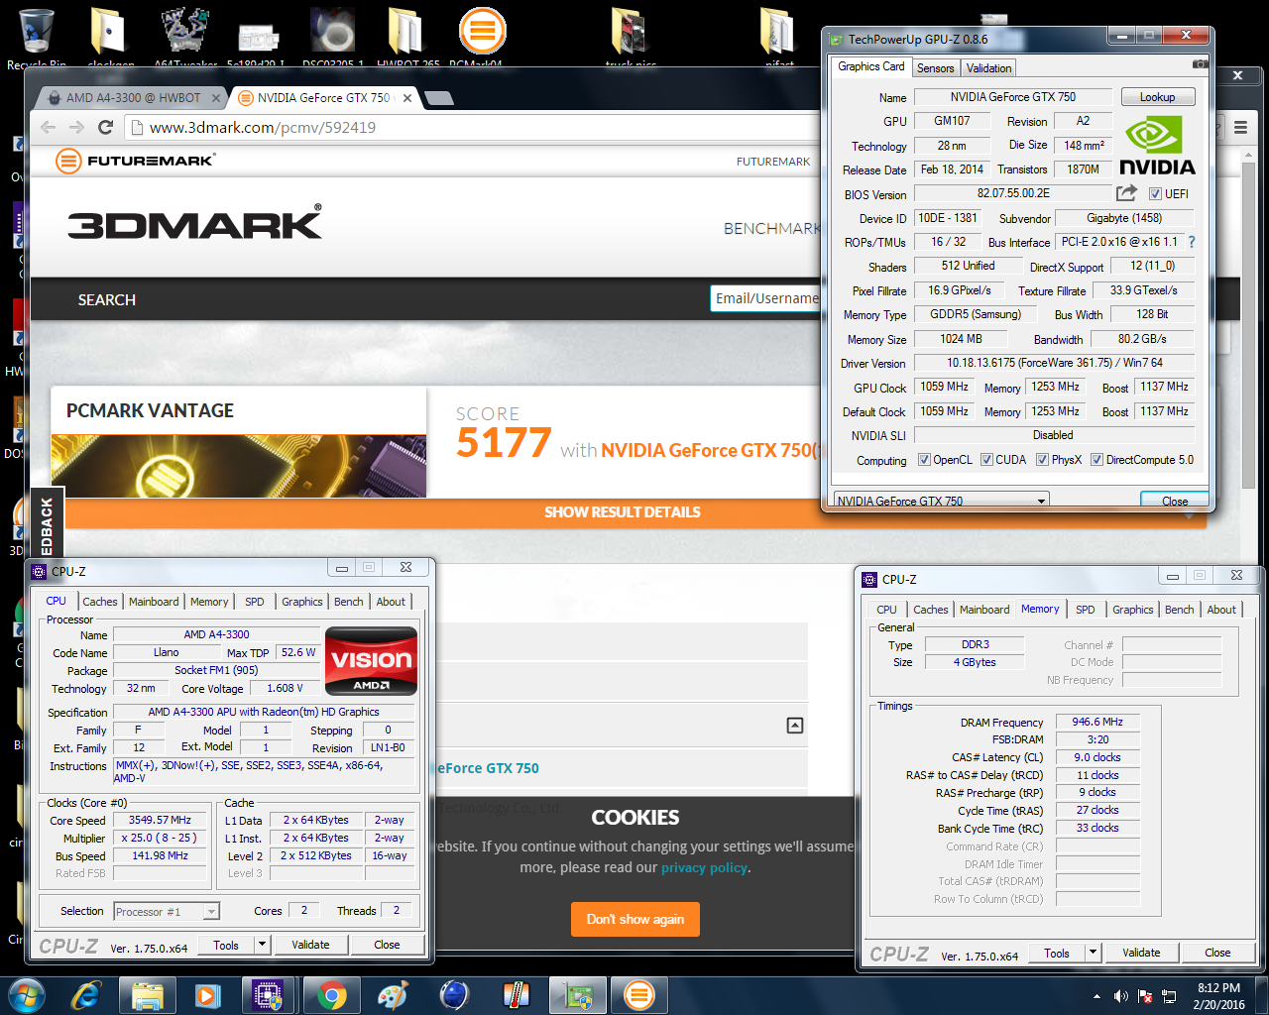Image resolution: width=1269 pixels, height=1015 pixels.
Task: Launch Internet Explorer from the taskbar
Action: click(x=86, y=995)
